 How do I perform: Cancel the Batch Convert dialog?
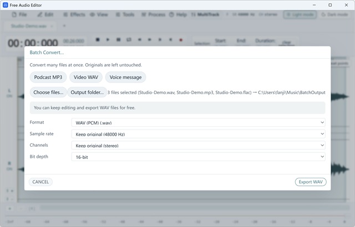[x=40, y=182]
